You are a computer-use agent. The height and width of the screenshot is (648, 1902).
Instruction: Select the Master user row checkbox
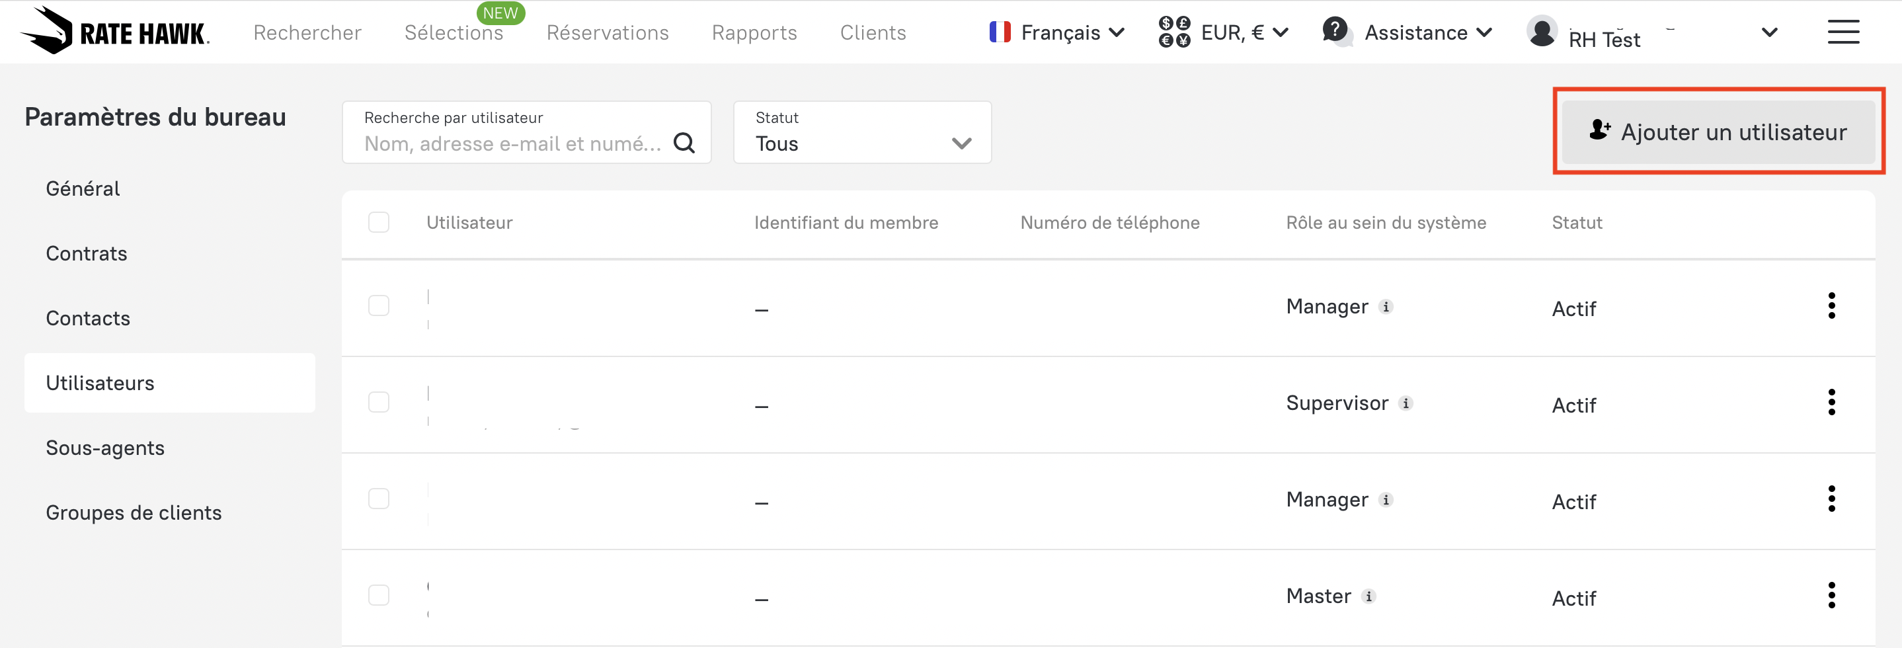pyautogui.click(x=379, y=596)
